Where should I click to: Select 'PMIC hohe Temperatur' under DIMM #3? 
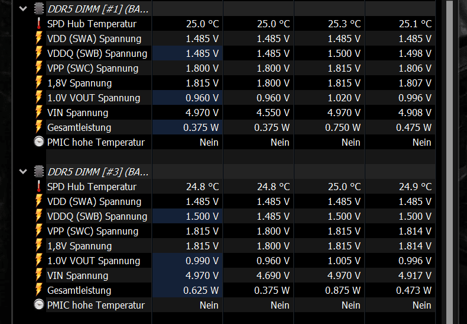(96, 305)
